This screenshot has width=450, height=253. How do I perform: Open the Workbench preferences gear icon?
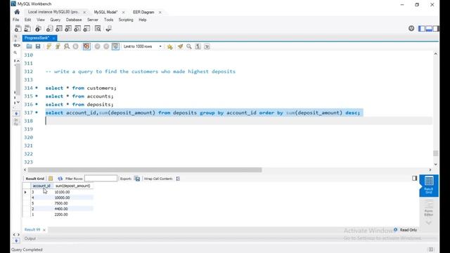tap(411, 28)
